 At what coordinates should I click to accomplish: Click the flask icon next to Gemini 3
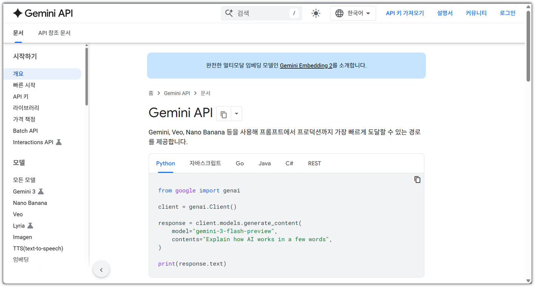coord(41,192)
